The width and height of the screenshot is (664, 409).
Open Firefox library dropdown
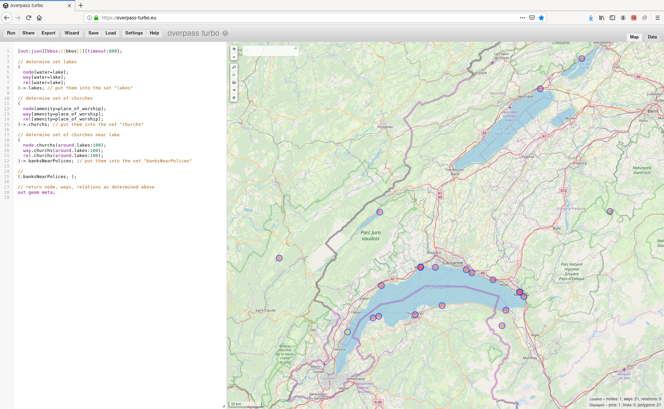(x=602, y=18)
